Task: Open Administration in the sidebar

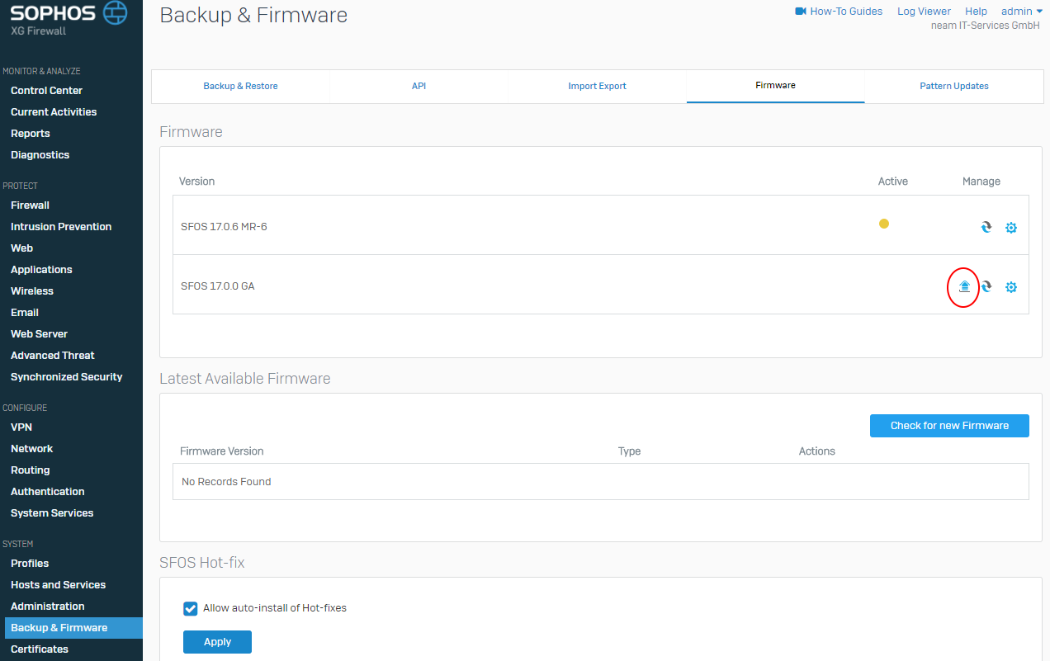Action: pos(47,607)
